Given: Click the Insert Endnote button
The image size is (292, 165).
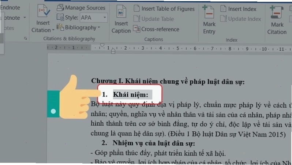Looking at the screenshot, I should point(10,8).
